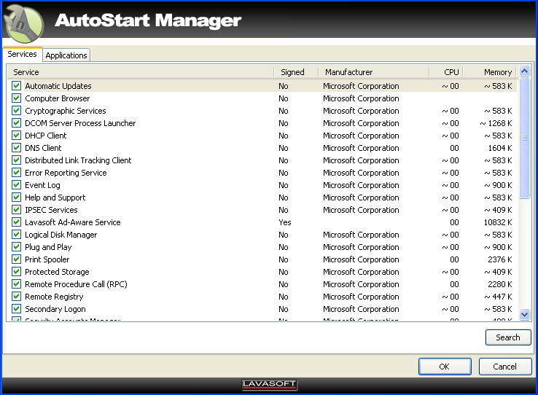Select "Plug and Play" service name
This screenshot has width=538, height=395.
click(x=48, y=247)
